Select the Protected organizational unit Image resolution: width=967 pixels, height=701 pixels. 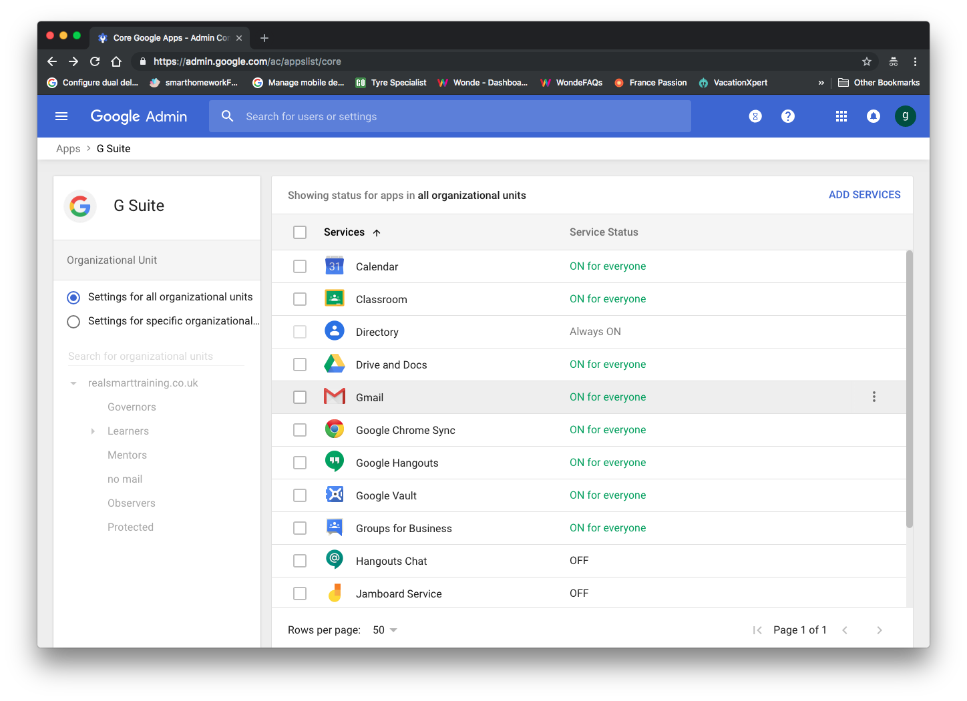130,527
